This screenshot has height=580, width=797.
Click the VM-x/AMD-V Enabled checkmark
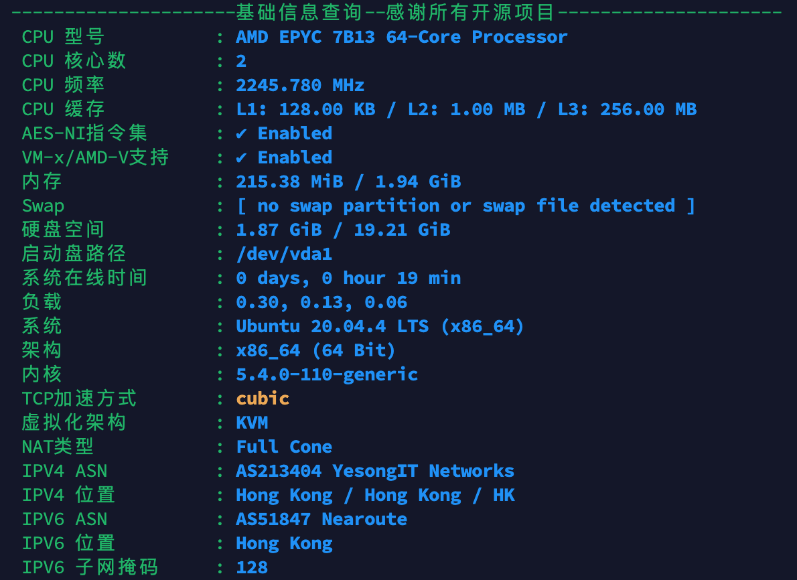click(241, 157)
